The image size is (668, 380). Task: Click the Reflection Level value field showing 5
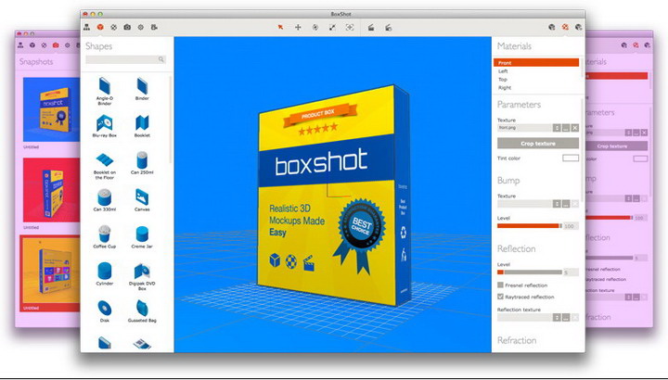571,272
